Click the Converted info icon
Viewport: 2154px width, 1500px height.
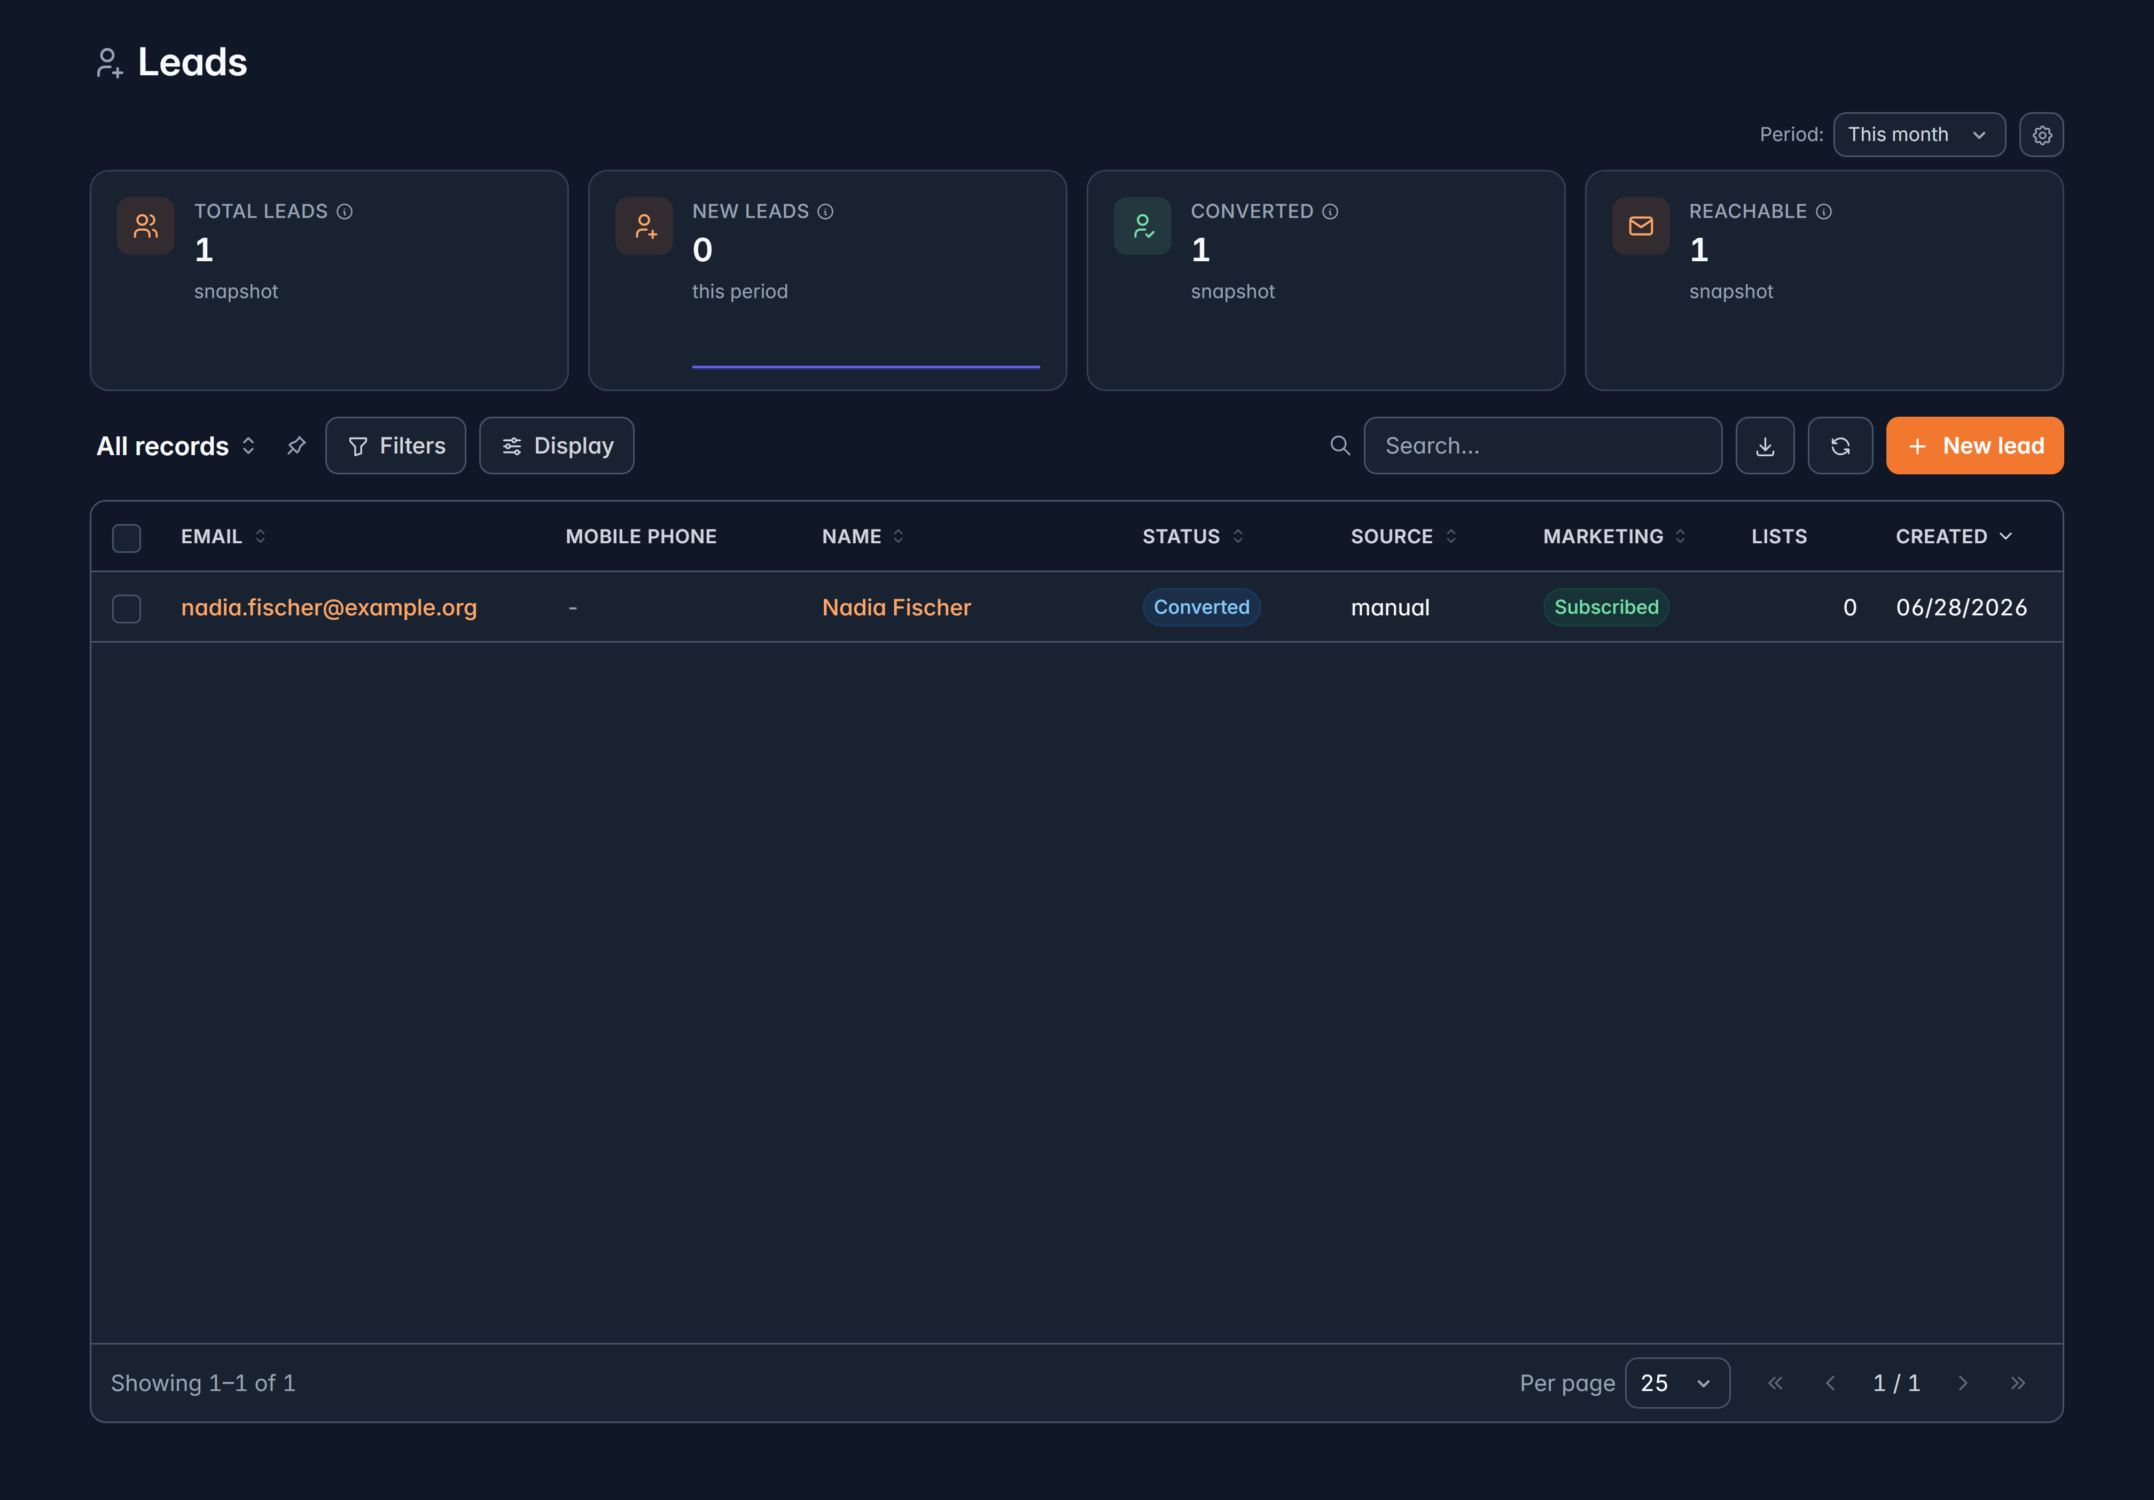point(1330,211)
